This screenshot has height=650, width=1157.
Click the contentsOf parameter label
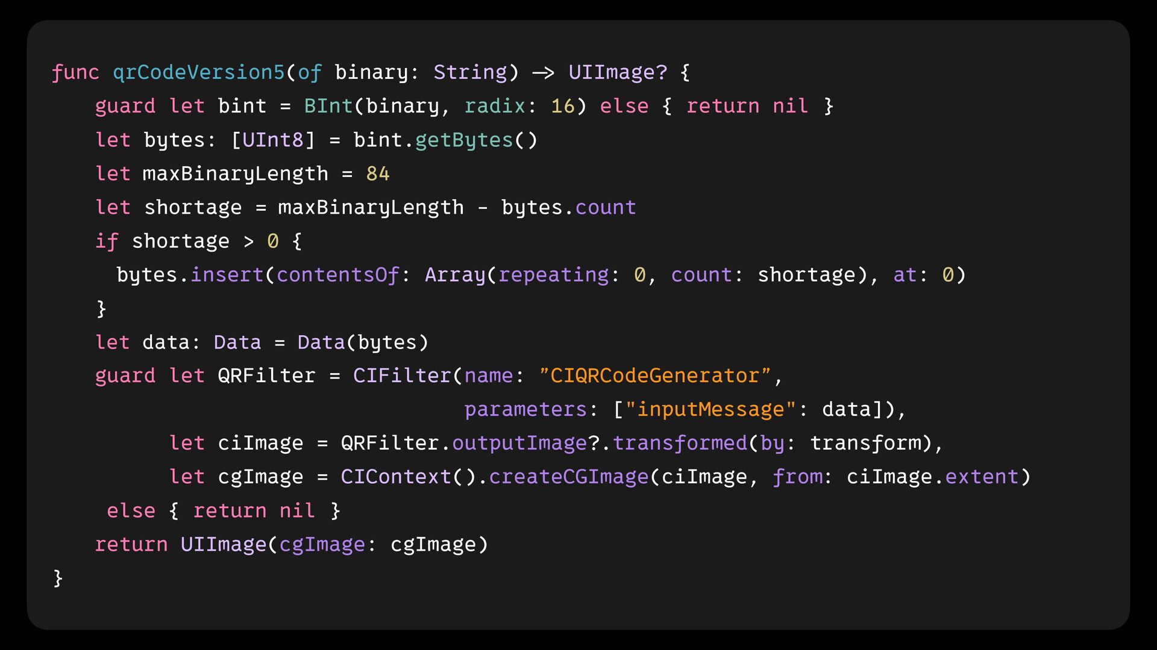point(337,274)
